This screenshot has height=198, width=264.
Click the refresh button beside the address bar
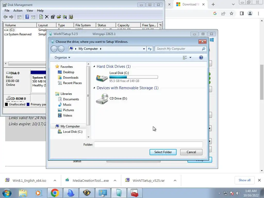click(x=150, y=49)
